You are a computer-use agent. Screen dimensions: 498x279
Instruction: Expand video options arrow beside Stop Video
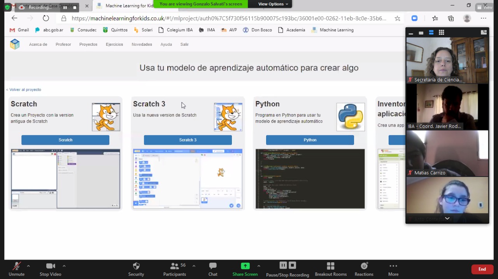coord(64,266)
